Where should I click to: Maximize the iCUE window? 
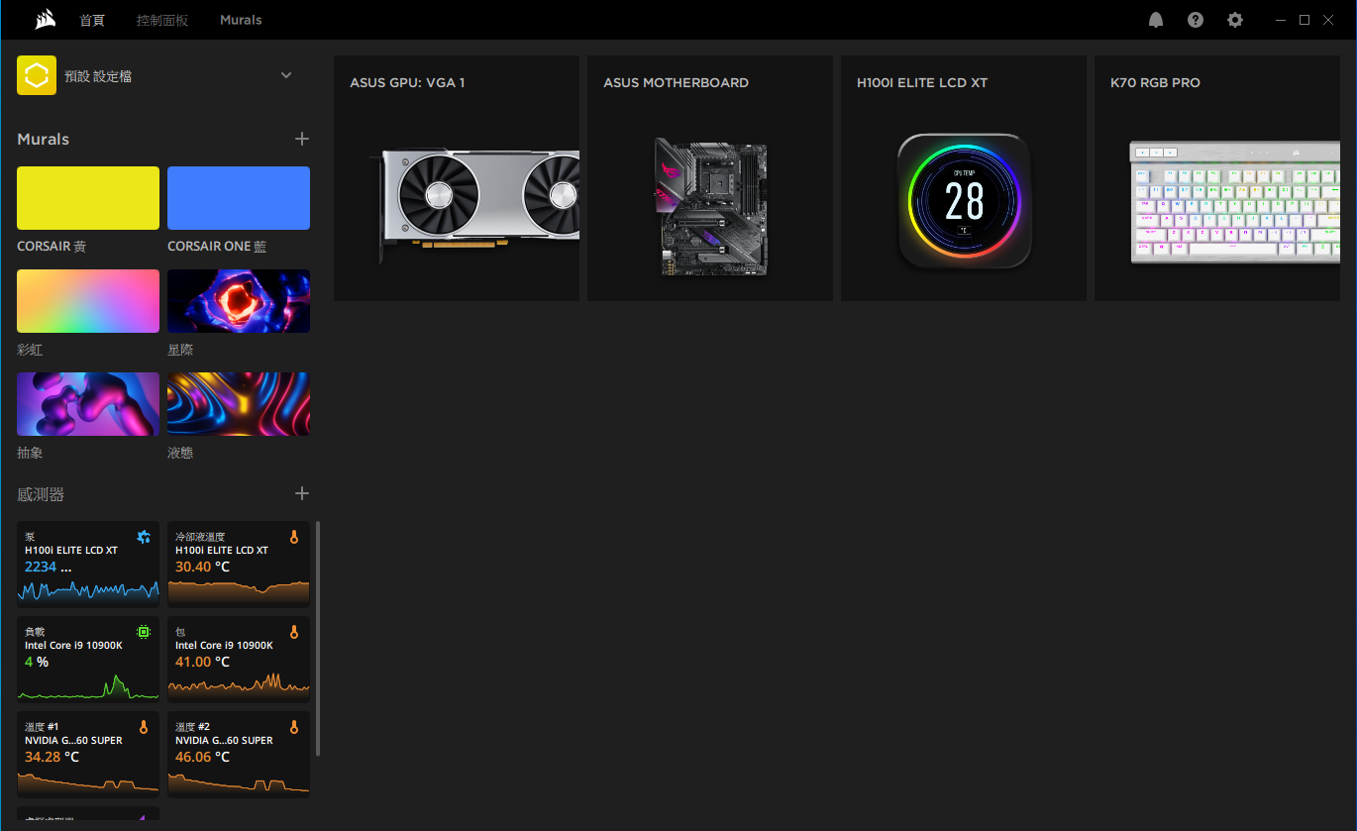tap(1305, 20)
